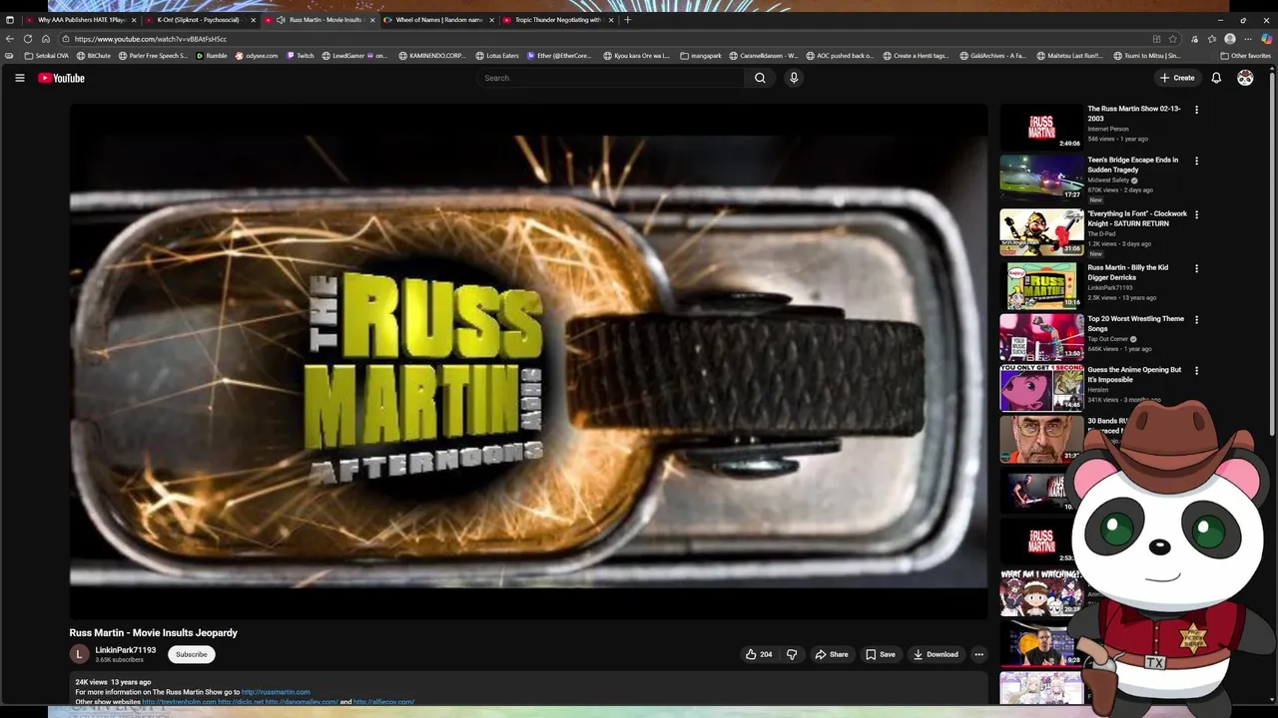Open Guess the Anime Opening video title
The width and height of the screenshot is (1278, 718).
[1134, 374]
